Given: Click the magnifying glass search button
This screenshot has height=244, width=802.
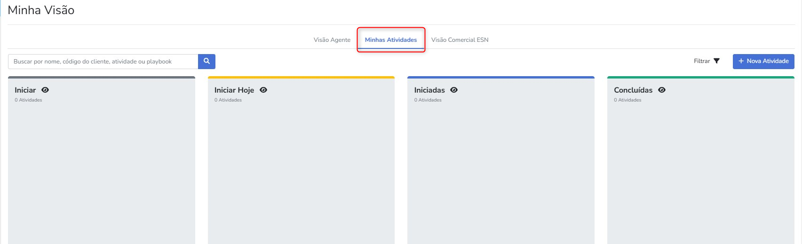Looking at the screenshot, I should point(206,61).
